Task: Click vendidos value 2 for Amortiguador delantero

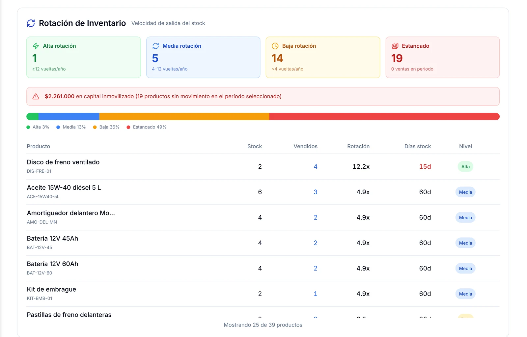Action: point(316,218)
